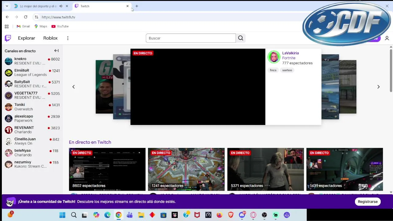Click beleNyaa channel avatar in sidebar
Image resolution: width=393 pixels, height=221 pixels.
(x=9, y=153)
